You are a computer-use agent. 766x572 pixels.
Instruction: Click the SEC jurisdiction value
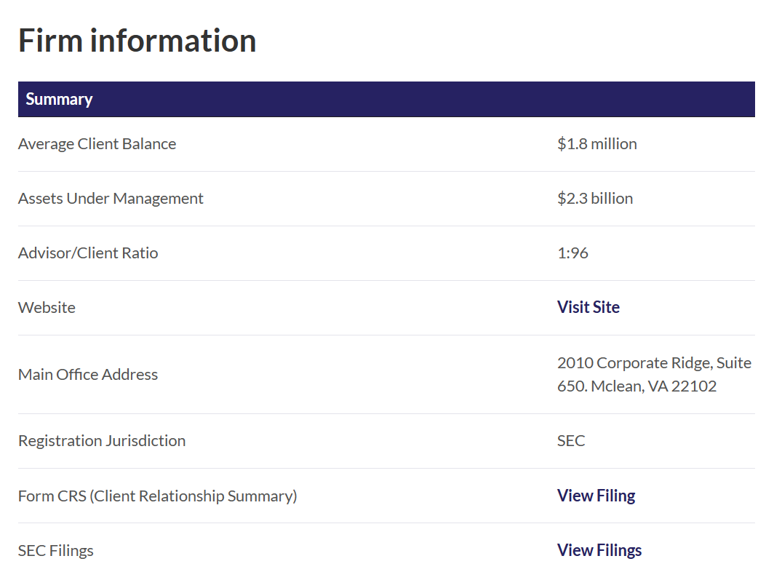tap(571, 441)
